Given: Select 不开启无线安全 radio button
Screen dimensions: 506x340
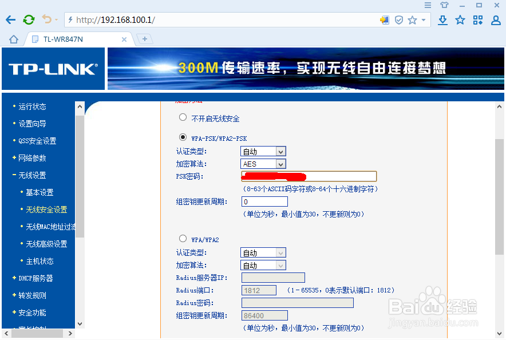Looking at the screenshot, I should (x=183, y=117).
